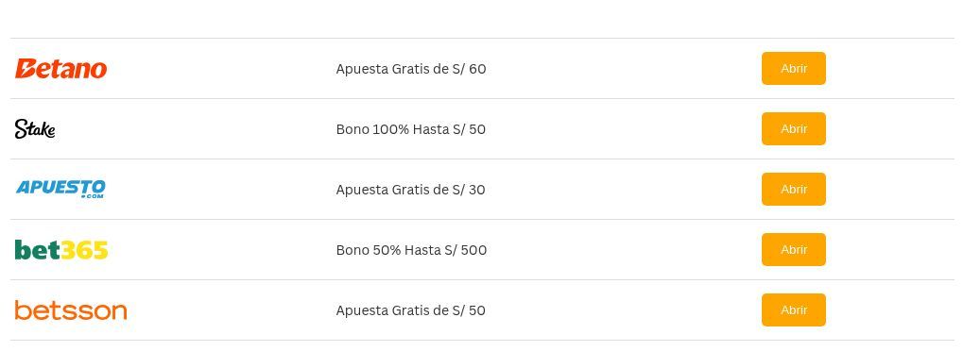Click the Betano logo

[x=60, y=69]
